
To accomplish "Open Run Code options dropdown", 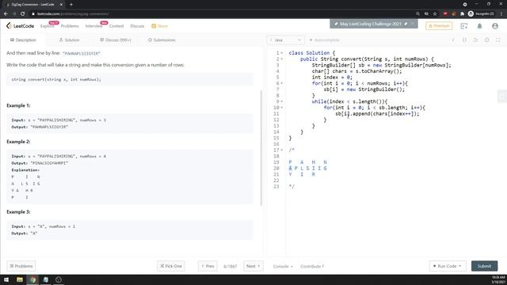I will [x=448, y=266].
